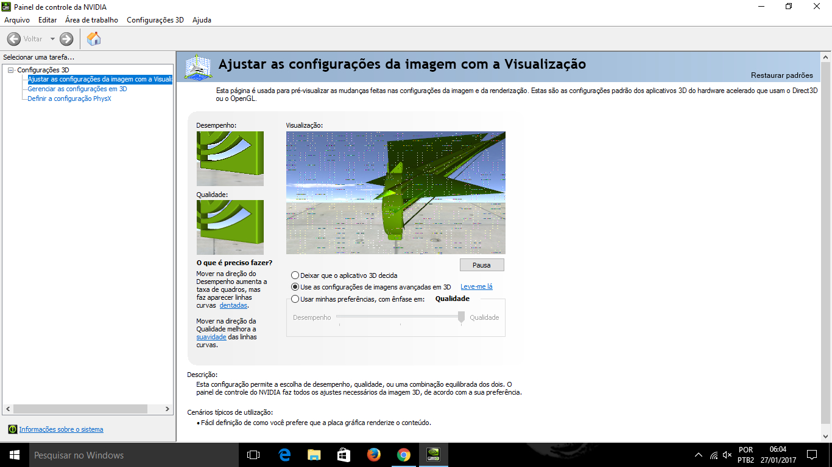Open the Home page icon in toolbar
The image size is (832, 467).
94,39
